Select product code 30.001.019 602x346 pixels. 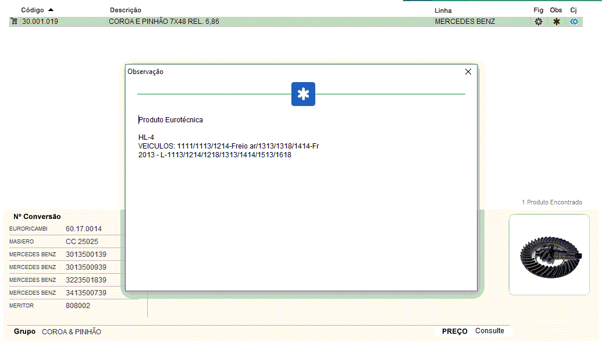click(x=40, y=22)
